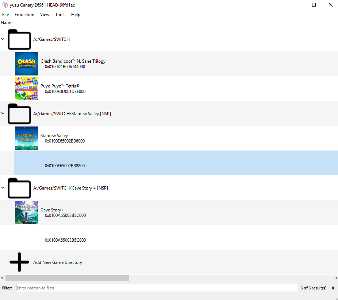
Task: Click the horizontal scrollbar thumb
Action: click(x=67, y=278)
